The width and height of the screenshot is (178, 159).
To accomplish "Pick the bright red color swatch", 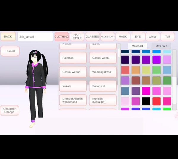I will (x=156, y=101).
